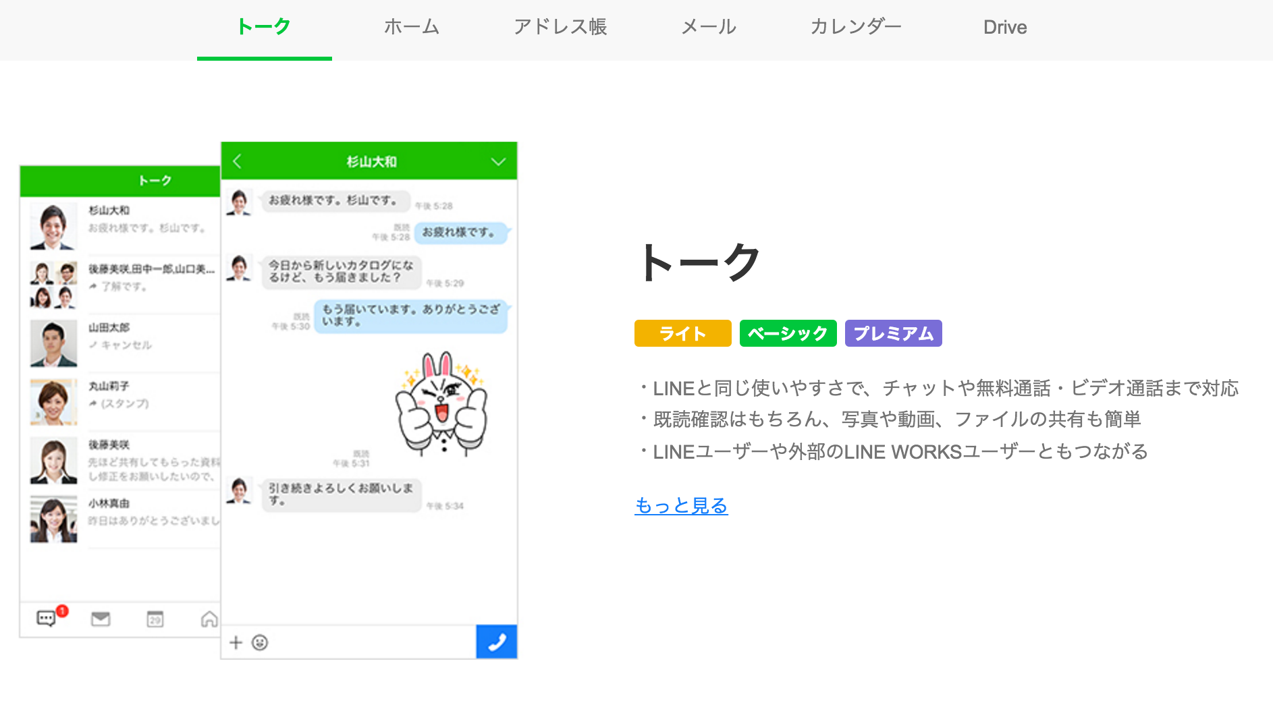Image resolution: width=1273 pixels, height=711 pixels.
Task: Tap the back arrow in chat header
Action: click(x=237, y=161)
